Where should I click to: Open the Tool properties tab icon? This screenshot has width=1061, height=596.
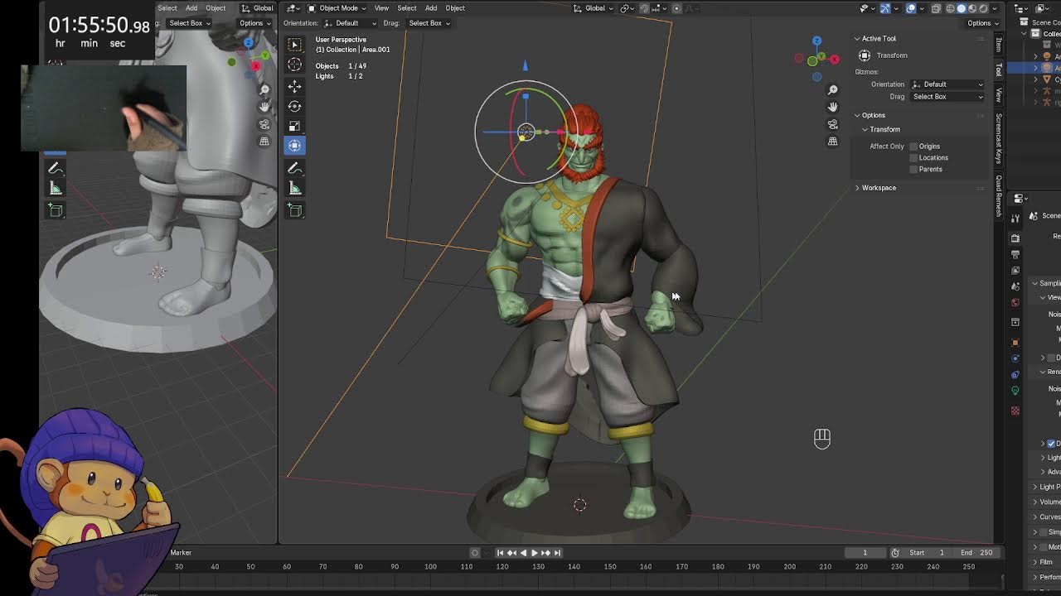click(x=1015, y=218)
